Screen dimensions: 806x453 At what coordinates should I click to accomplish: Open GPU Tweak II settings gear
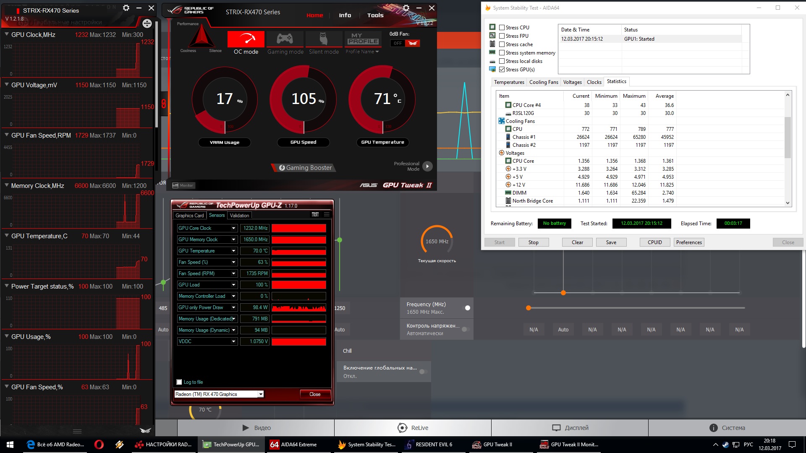406,8
